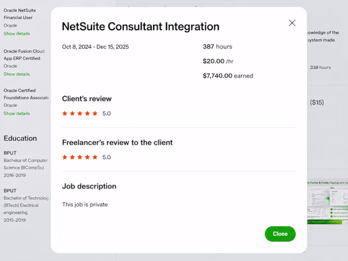Screen dimensions: 348x261
Task: Click the Client's review heading
Action: (87, 98)
